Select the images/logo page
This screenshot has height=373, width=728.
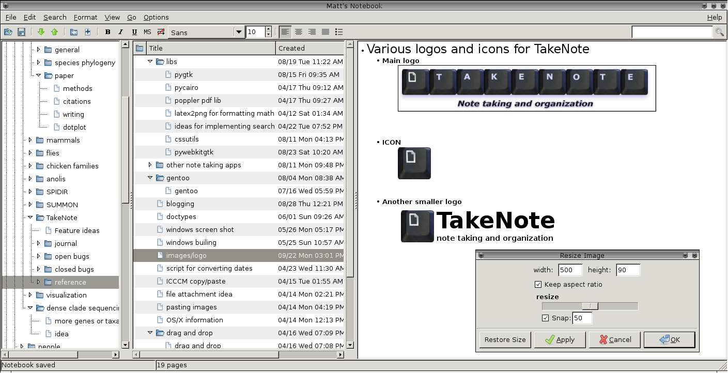(x=239, y=255)
